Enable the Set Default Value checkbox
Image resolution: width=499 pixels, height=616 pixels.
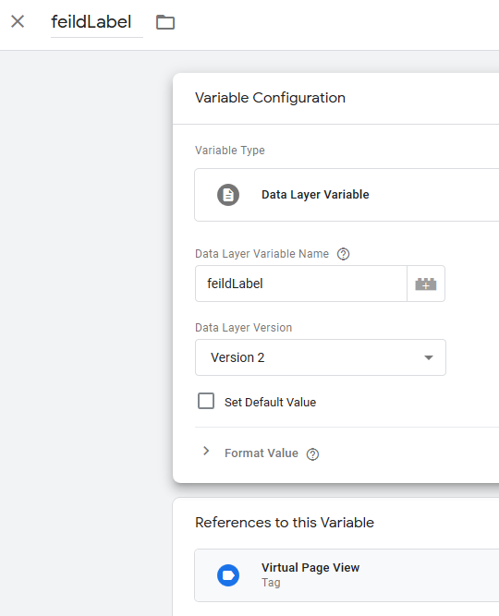click(206, 401)
